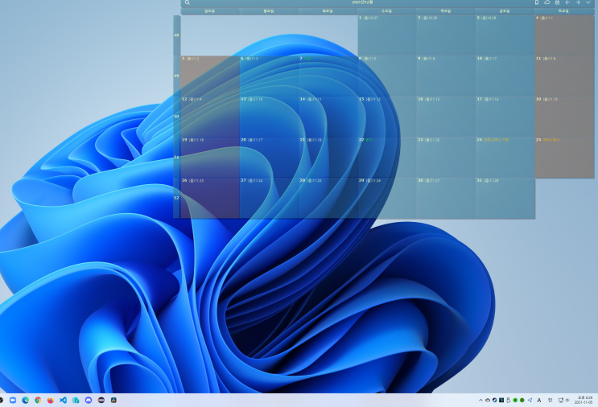Screen dimensions: 598x407
Task: Show hidden system tray icons chevron
Action: [x=480, y=400]
